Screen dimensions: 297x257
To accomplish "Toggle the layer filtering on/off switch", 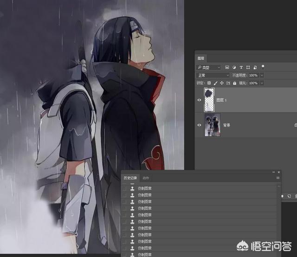I will pyautogui.click(x=263, y=66).
